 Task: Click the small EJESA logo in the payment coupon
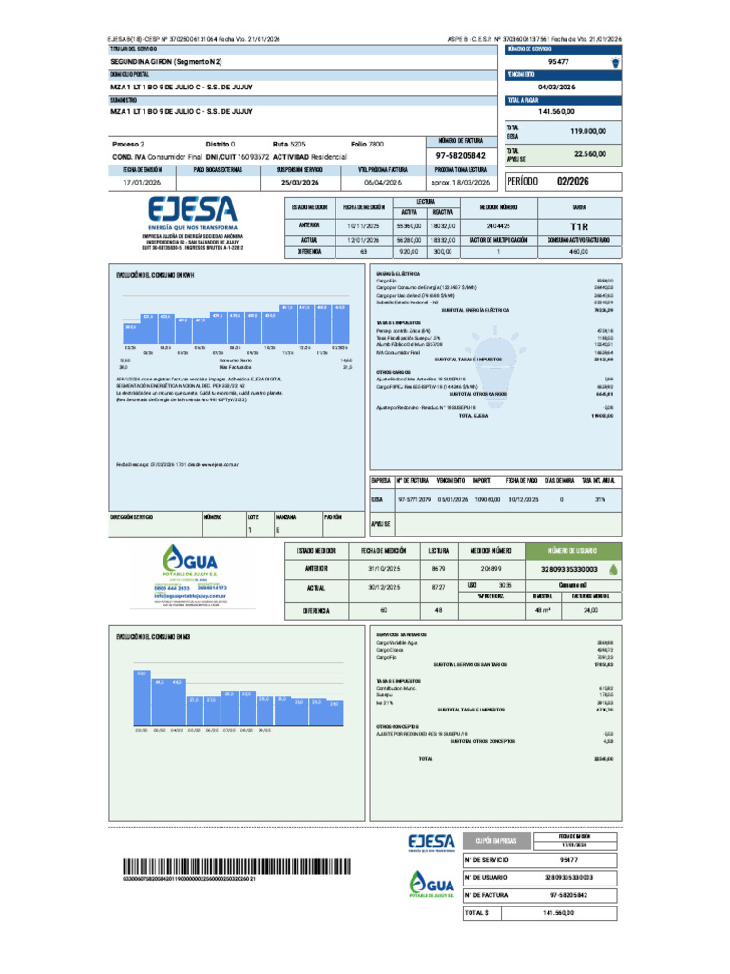coord(432,843)
